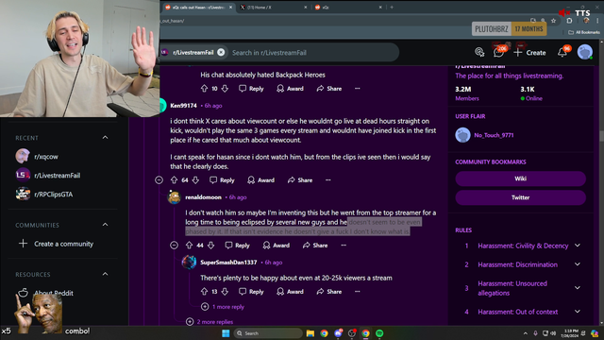The image size is (604, 340).
Task: Downvote the renaldomoon comment
Action: (x=210, y=246)
